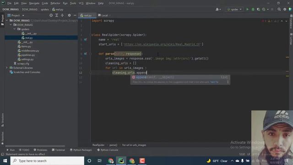
Task: Hide the Project panel with the minus icon
Action: point(75,15)
